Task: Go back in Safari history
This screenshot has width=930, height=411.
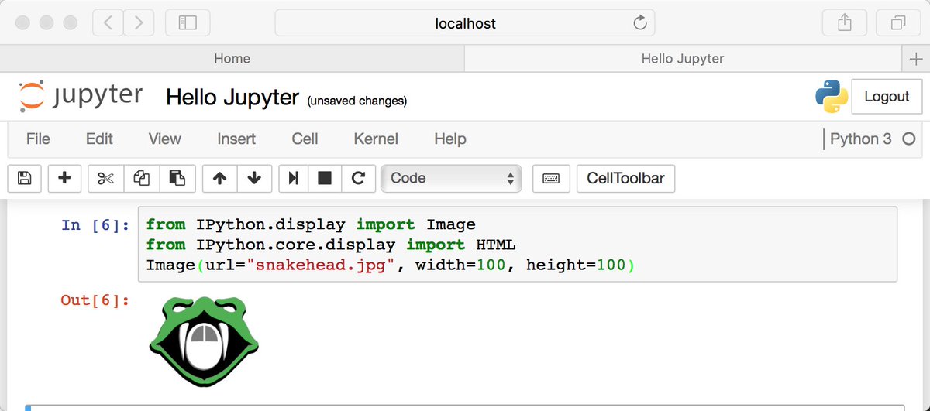Action: (108, 23)
